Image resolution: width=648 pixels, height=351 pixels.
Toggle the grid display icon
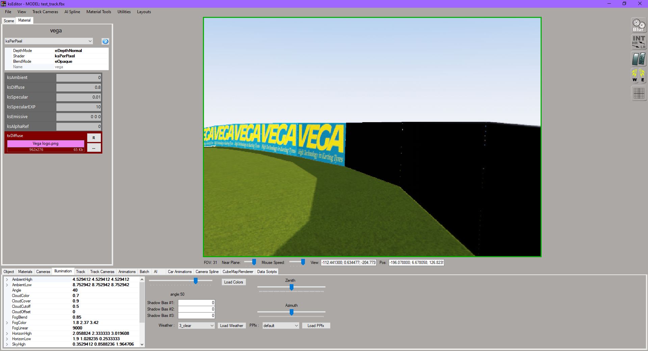(639, 93)
